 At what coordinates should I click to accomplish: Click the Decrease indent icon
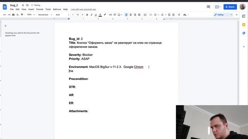[x=169, y=15]
